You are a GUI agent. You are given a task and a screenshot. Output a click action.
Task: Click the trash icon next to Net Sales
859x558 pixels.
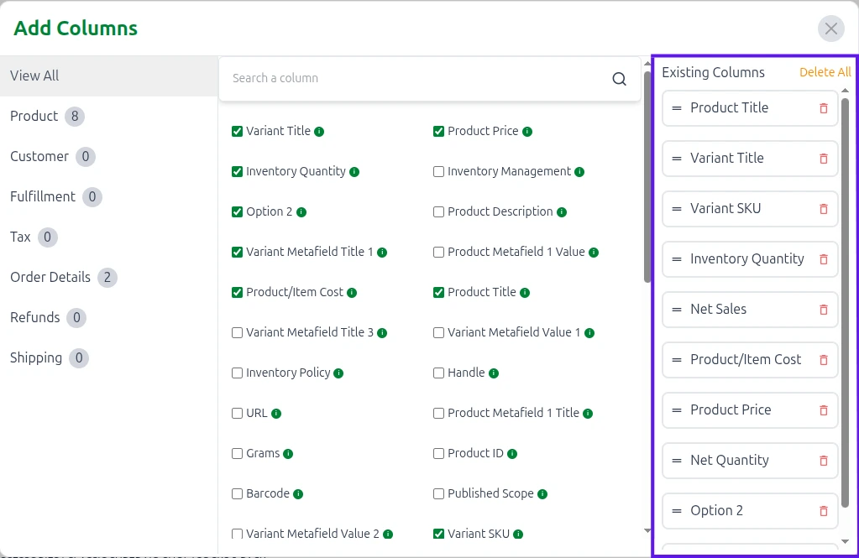tap(823, 310)
